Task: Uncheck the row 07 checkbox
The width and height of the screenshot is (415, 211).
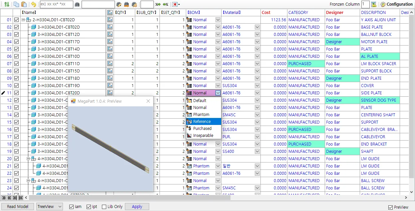Action: [16, 63]
